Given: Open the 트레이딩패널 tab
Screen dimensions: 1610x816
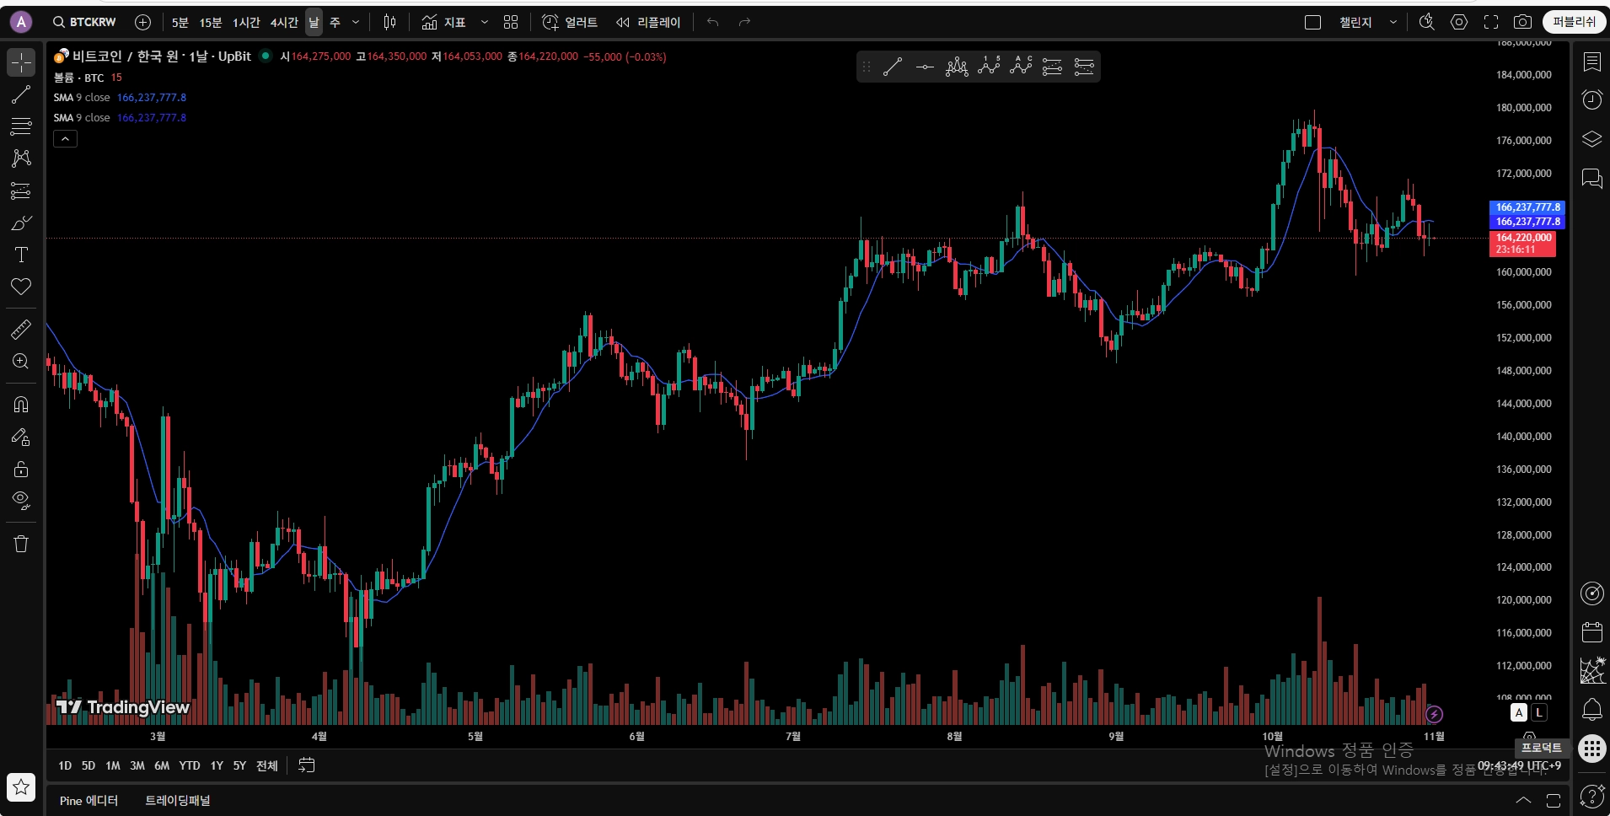Looking at the screenshot, I should coord(178,800).
